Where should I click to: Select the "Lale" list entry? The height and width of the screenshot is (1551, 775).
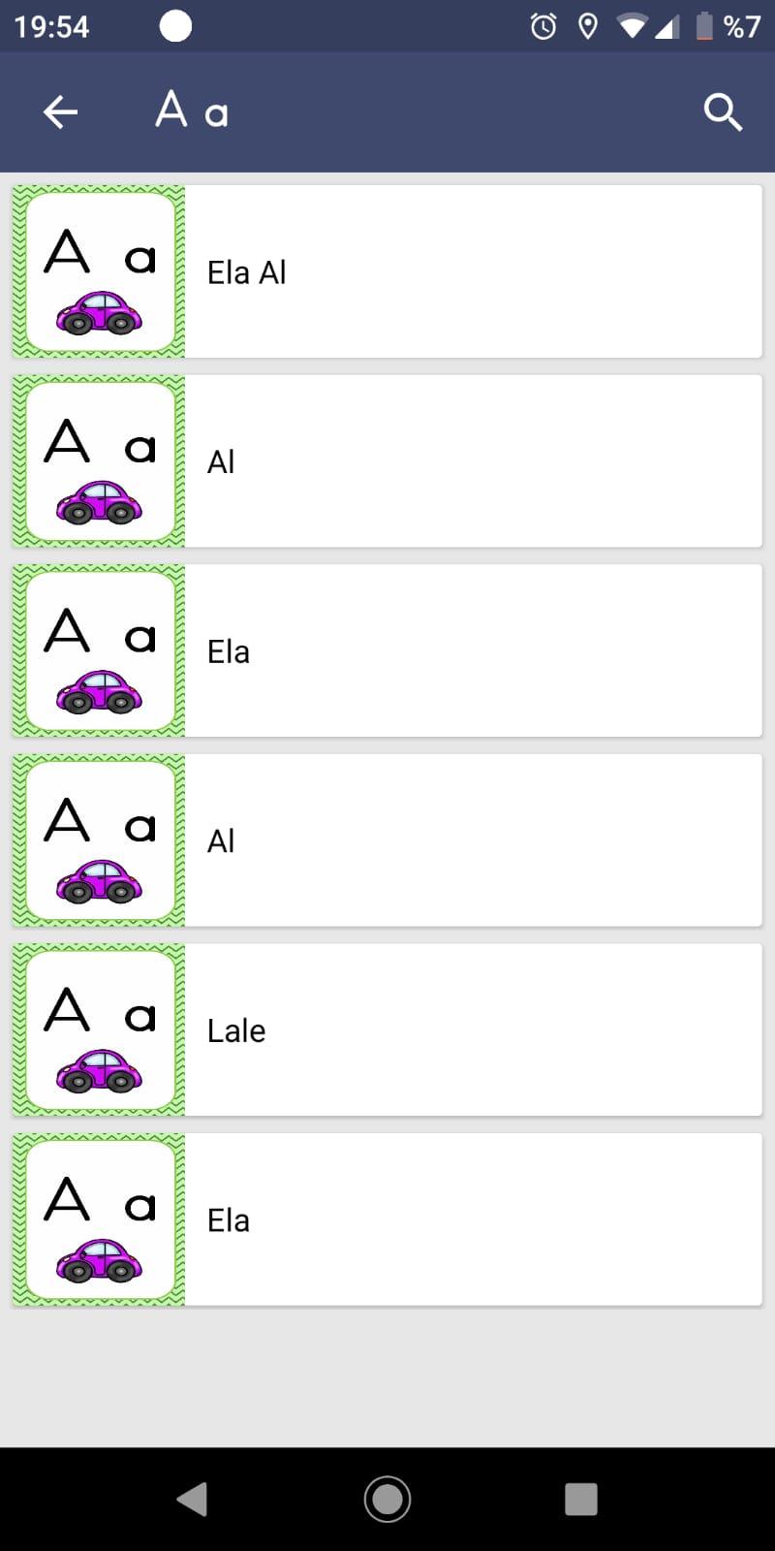[x=387, y=1029]
